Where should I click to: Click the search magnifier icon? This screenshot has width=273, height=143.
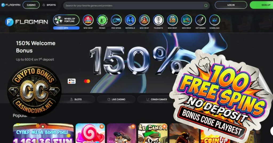click(x=206, y=6)
